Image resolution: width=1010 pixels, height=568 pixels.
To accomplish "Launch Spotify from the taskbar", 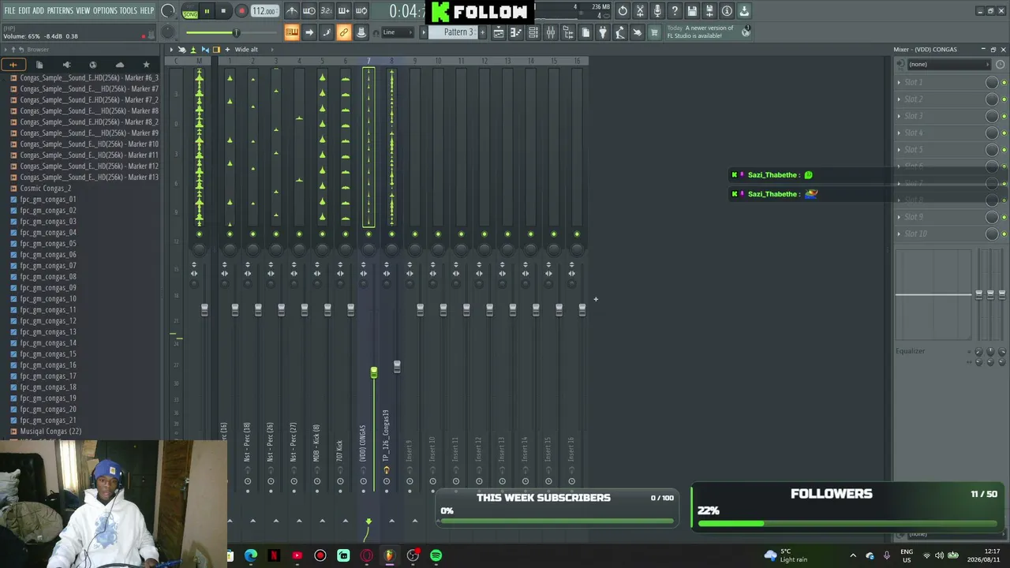I will [436, 555].
